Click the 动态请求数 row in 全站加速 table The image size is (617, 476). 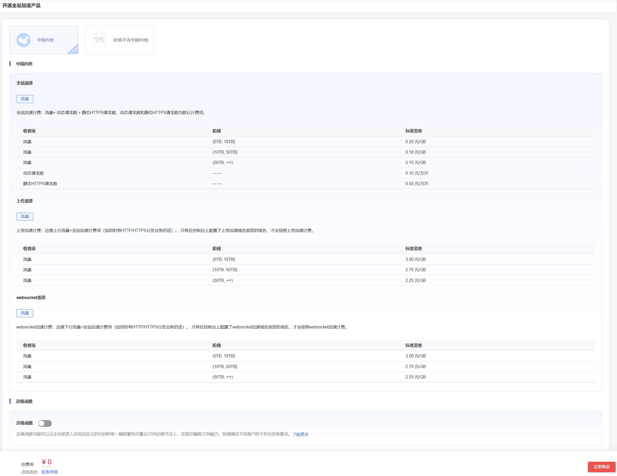[33, 173]
